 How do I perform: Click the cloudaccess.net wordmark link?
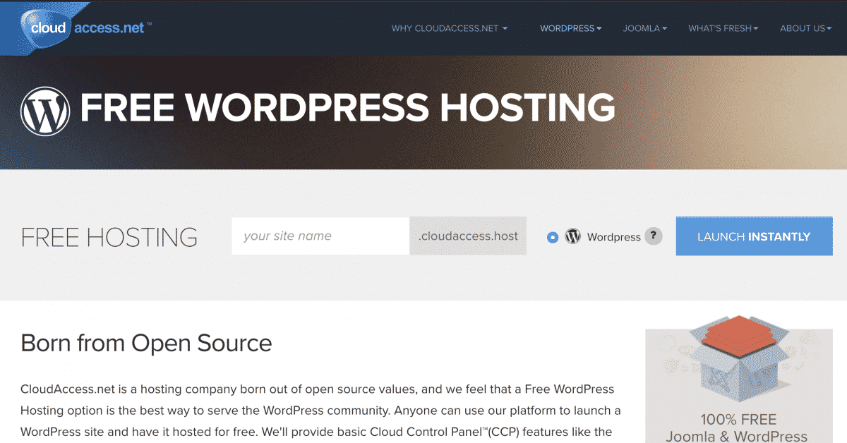(109, 27)
